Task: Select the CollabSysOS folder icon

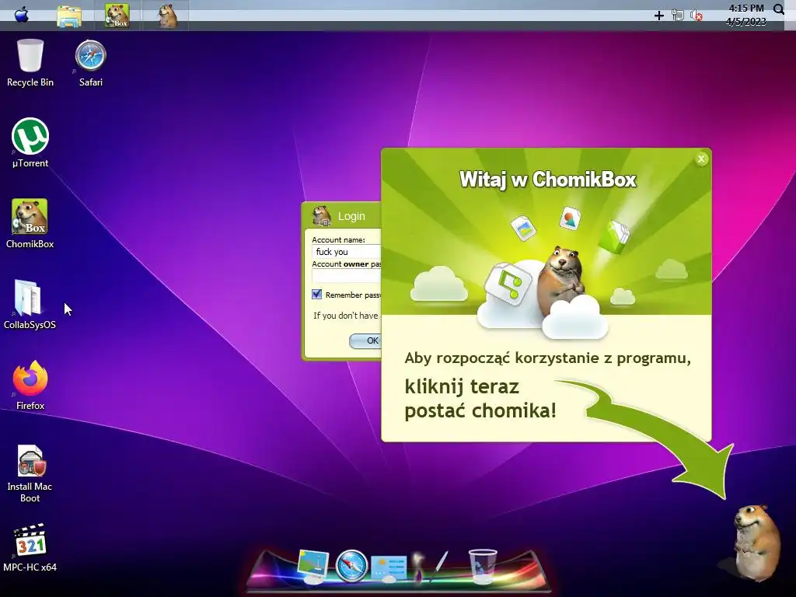Action: (30, 304)
